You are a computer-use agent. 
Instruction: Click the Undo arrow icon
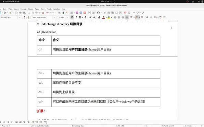48,13
